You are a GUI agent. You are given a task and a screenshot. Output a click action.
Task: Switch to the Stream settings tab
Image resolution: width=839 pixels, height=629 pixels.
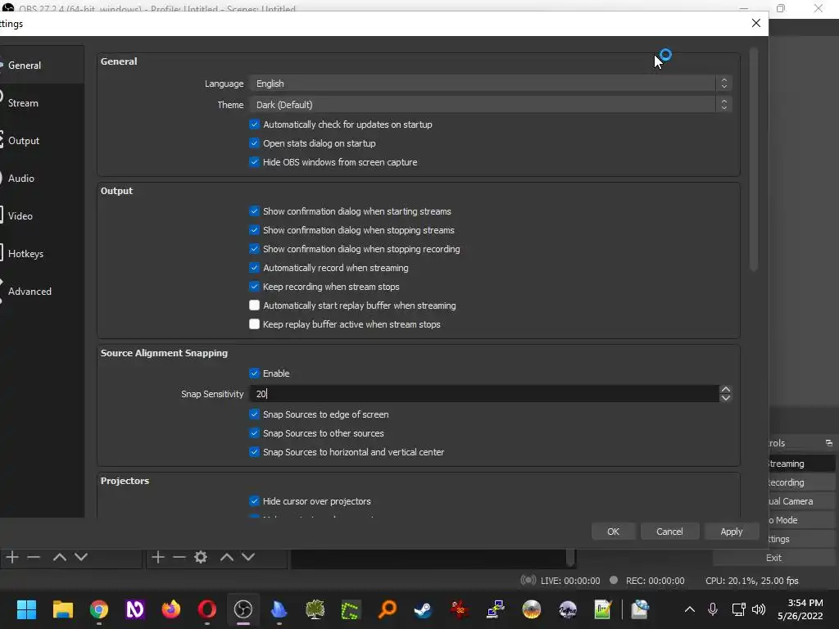41,102
